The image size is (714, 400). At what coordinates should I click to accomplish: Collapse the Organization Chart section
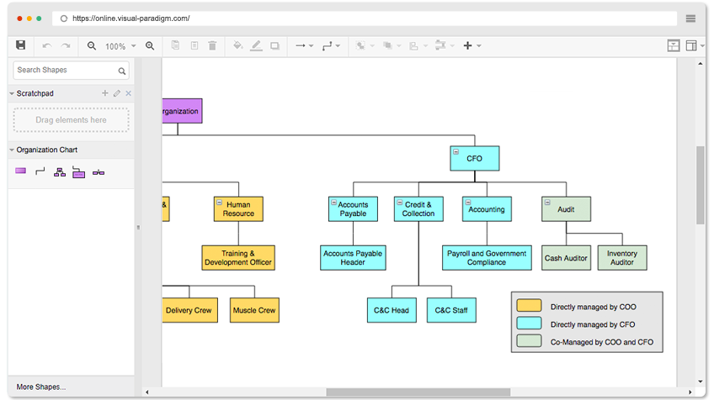pos(12,150)
